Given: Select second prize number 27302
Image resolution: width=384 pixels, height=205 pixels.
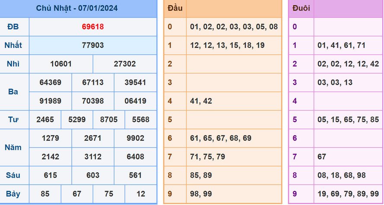Looking at the screenshot, I should pos(125,64).
